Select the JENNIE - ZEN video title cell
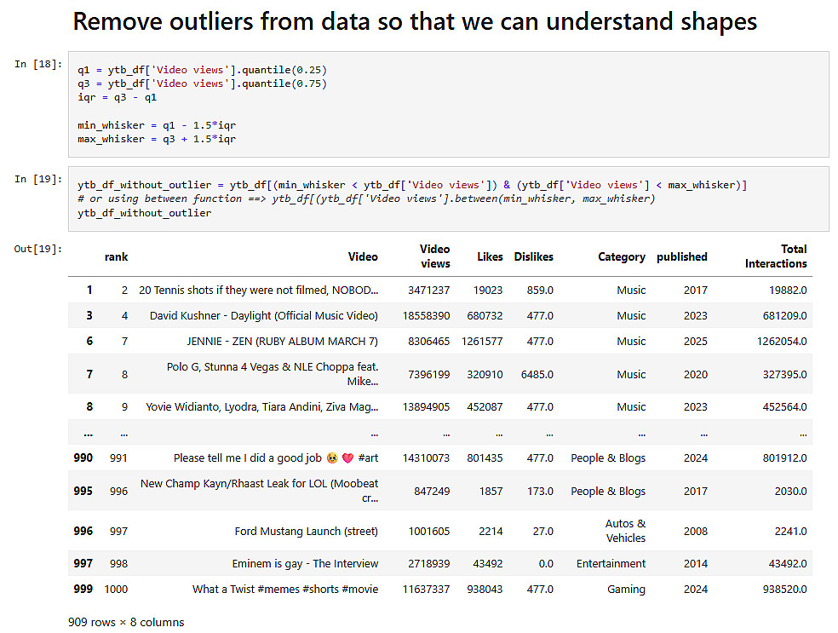 click(282, 341)
